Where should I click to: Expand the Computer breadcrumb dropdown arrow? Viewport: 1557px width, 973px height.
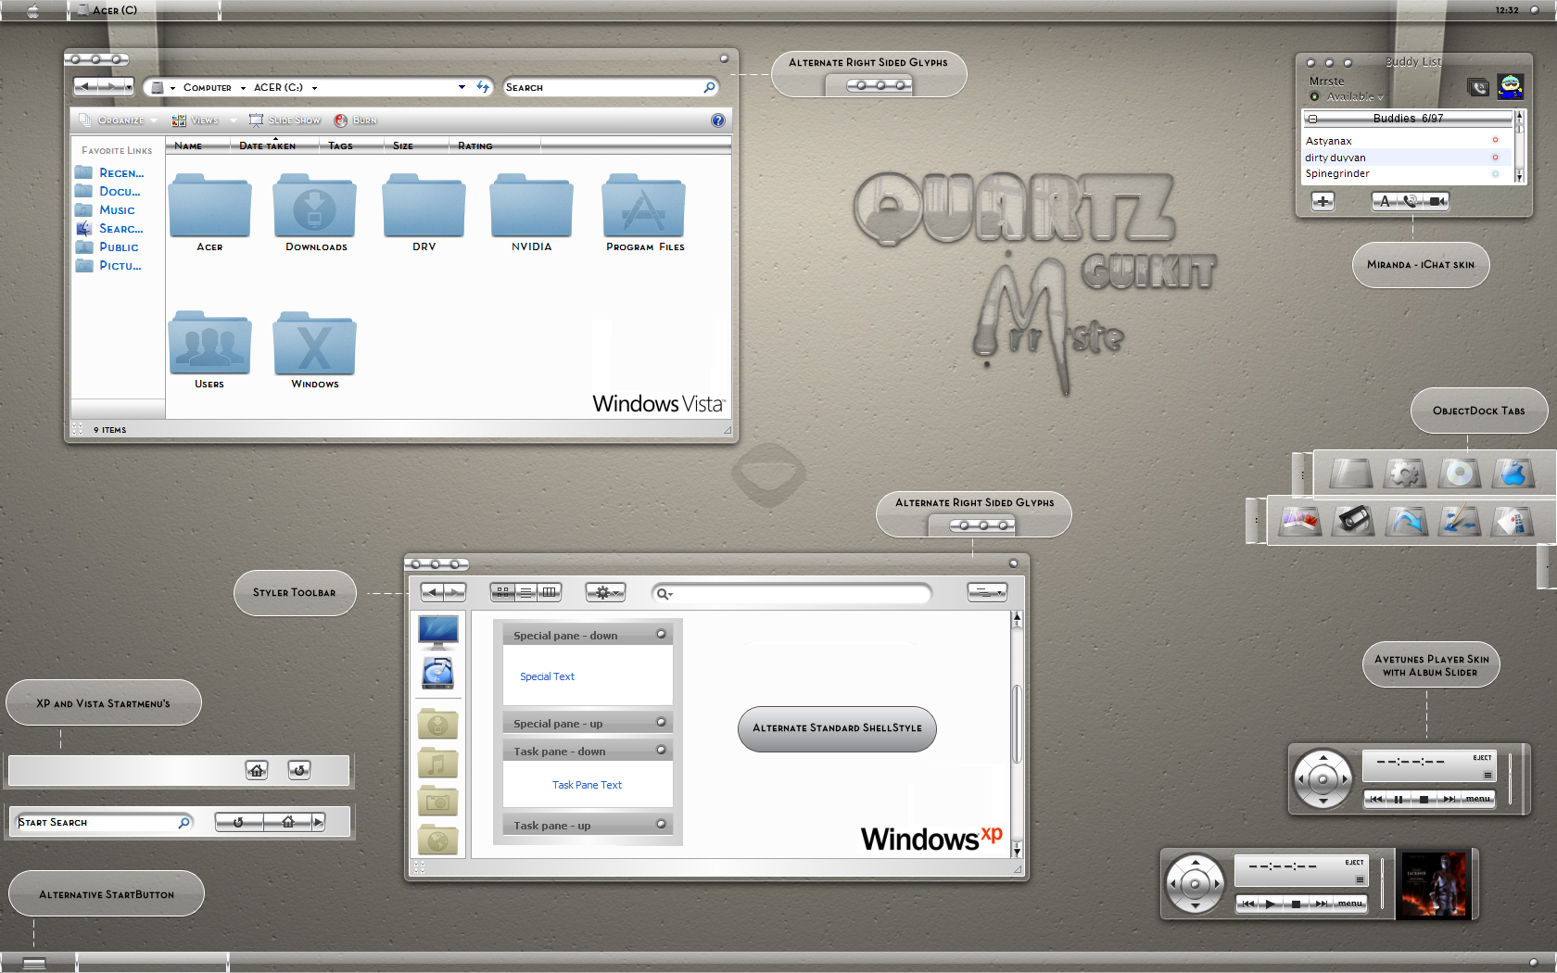click(x=243, y=88)
